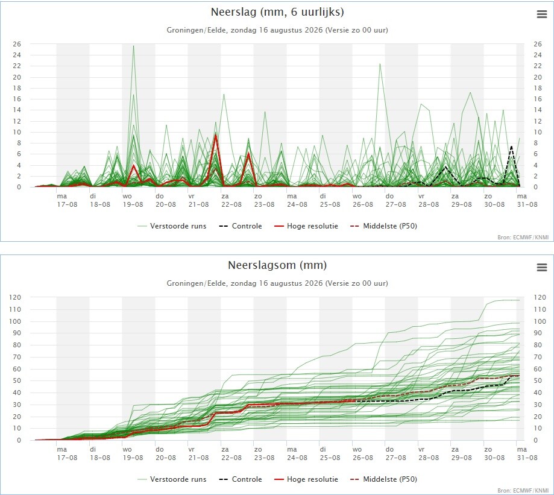Click Bron: ECMWF/KNMI credit in Neerslagsom chart
The height and width of the screenshot is (495, 554).
point(523,491)
